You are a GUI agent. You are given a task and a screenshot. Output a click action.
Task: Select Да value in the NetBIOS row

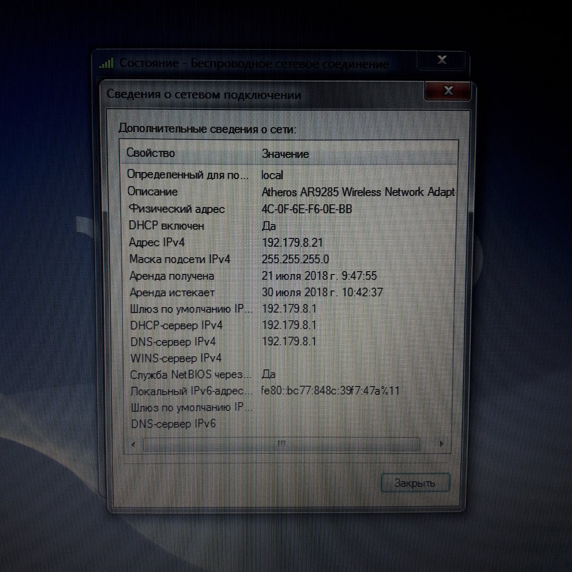[269, 374]
